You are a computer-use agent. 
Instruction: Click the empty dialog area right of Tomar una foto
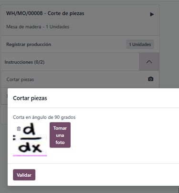[x=124, y=136]
